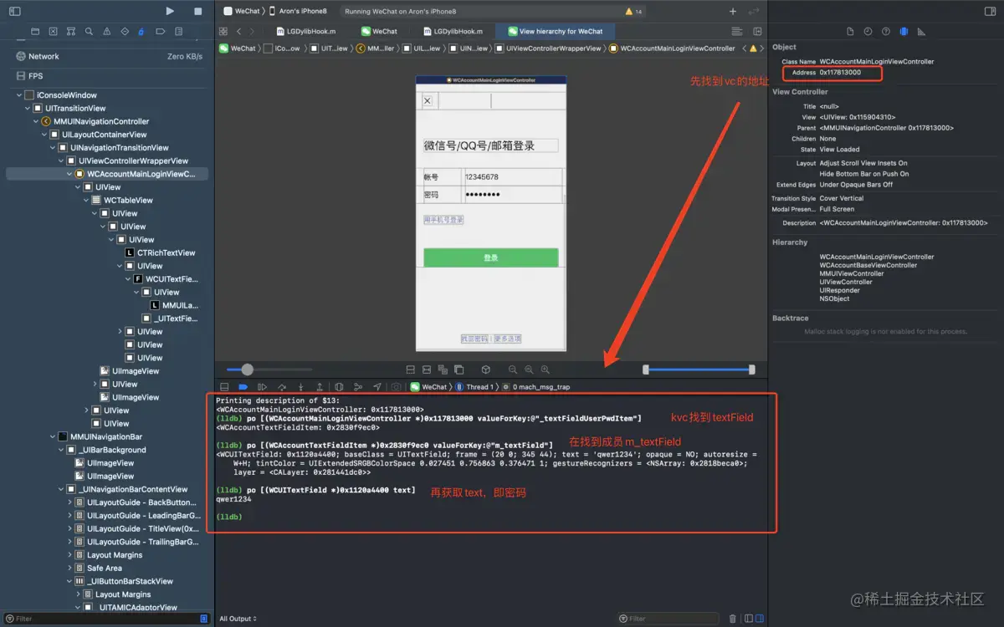Click the Stop button

point(197,11)
